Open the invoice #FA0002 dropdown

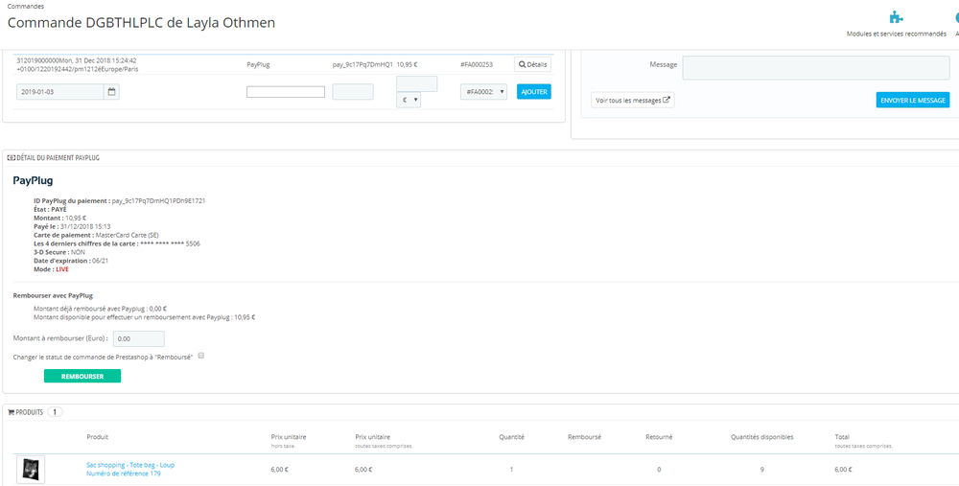tap(483, 92)
